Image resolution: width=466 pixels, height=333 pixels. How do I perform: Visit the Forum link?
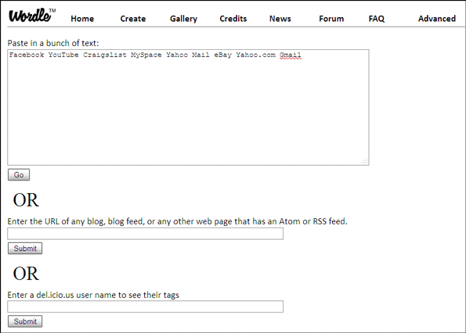pos(331,19)
